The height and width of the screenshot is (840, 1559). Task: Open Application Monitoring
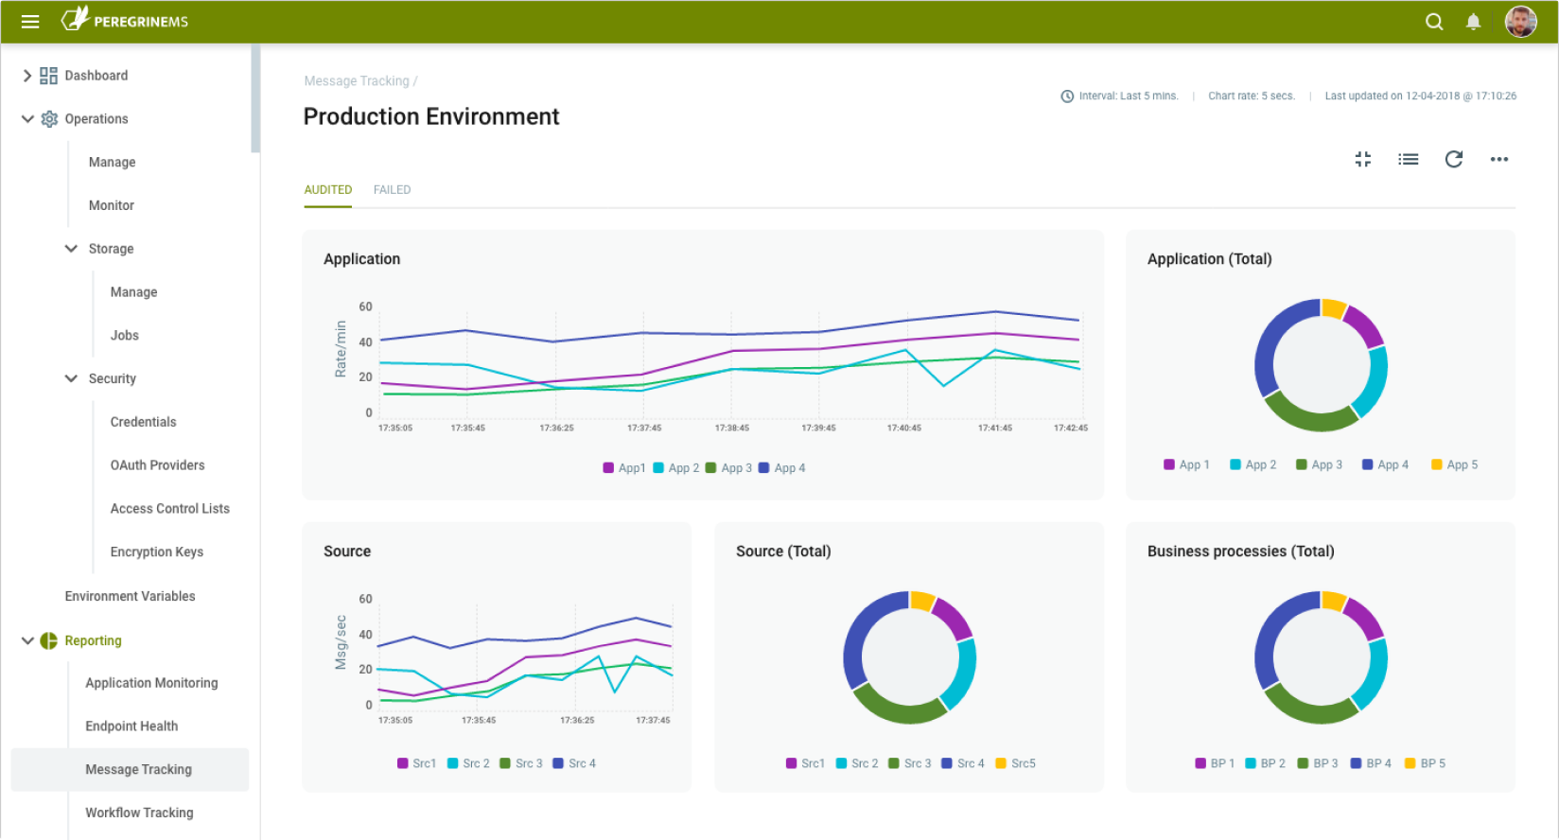151,683
